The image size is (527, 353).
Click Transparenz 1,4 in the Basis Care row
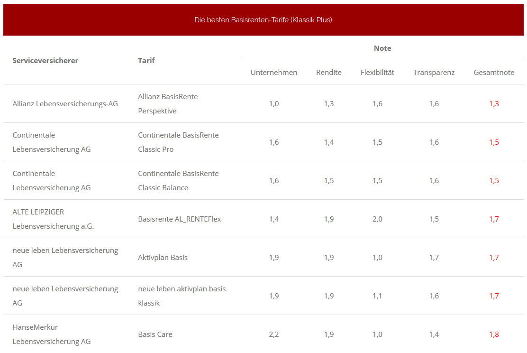tap(434, 334)
